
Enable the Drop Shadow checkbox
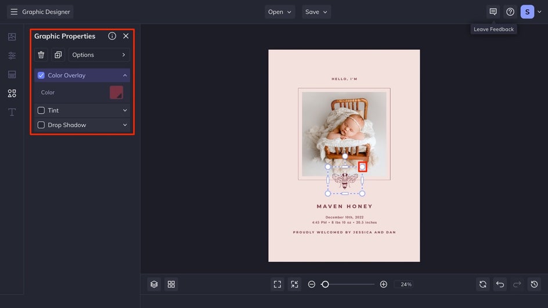point(41,125)
